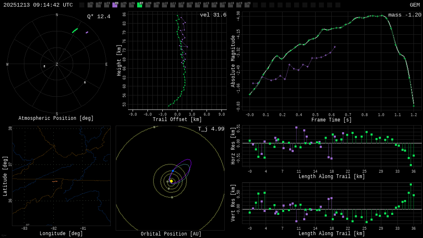Select station 01 indicator square
Screen dimensions: 423x238
click(90, 5)
